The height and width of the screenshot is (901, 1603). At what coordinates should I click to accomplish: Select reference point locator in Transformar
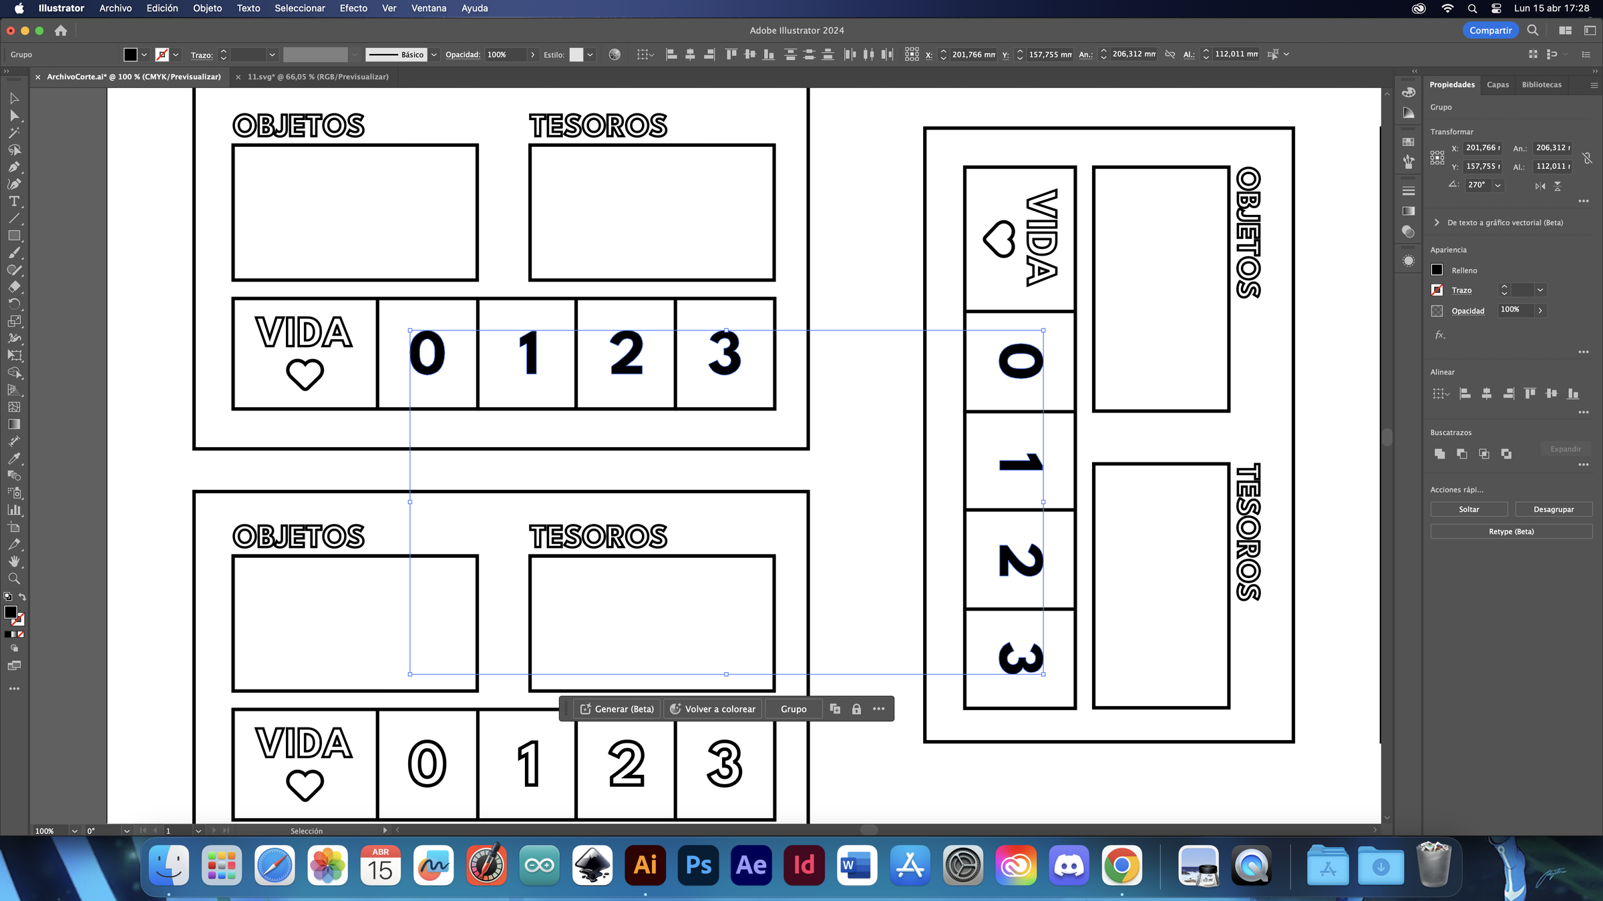pos(1437,158)
